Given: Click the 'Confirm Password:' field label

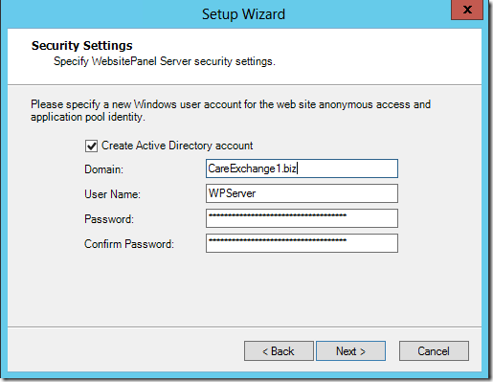Looking at the screenshot, I should click(129, 244).
